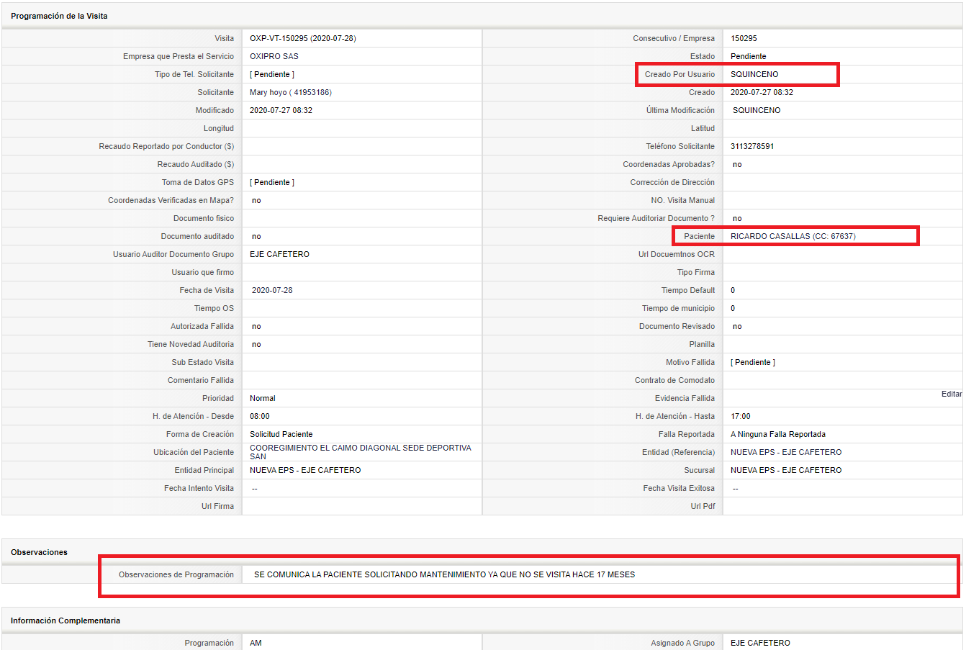Click the Documento fisico label

pyautogui.click(x=204, y=218)
